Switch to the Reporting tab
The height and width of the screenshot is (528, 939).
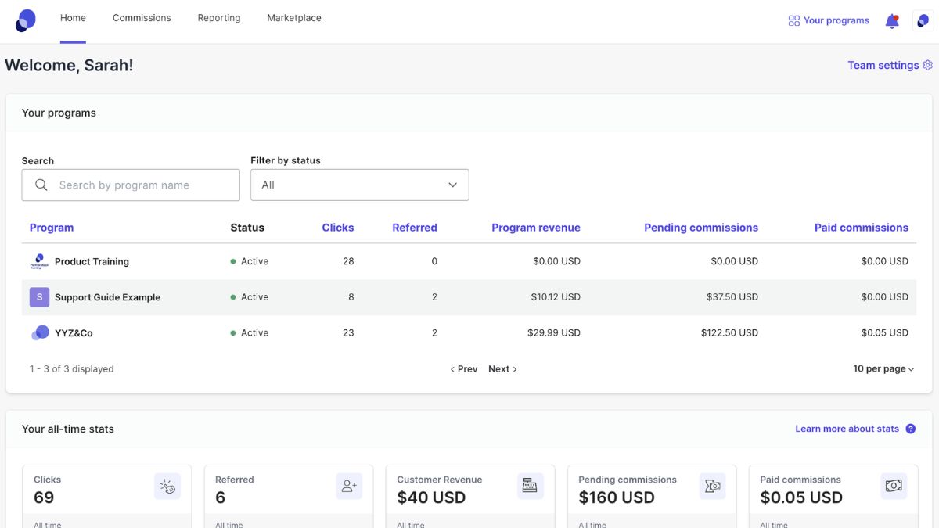coord(218,17)
